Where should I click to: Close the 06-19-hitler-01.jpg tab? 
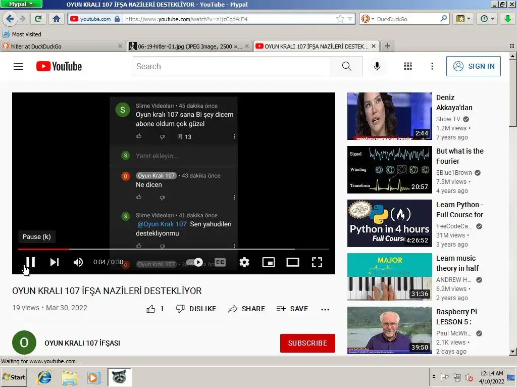(x=246, y=46)
